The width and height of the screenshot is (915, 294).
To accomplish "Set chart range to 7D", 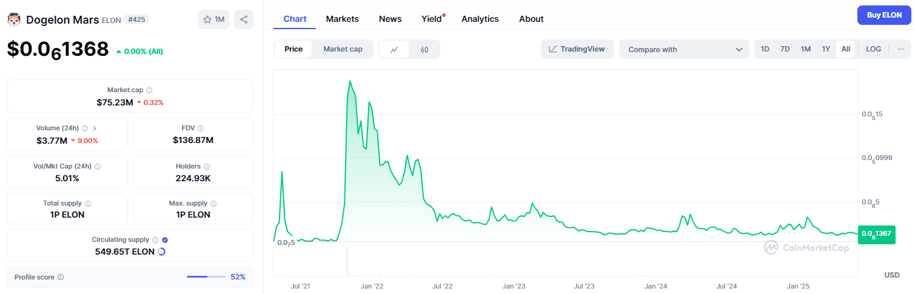I will coord(785,49).
